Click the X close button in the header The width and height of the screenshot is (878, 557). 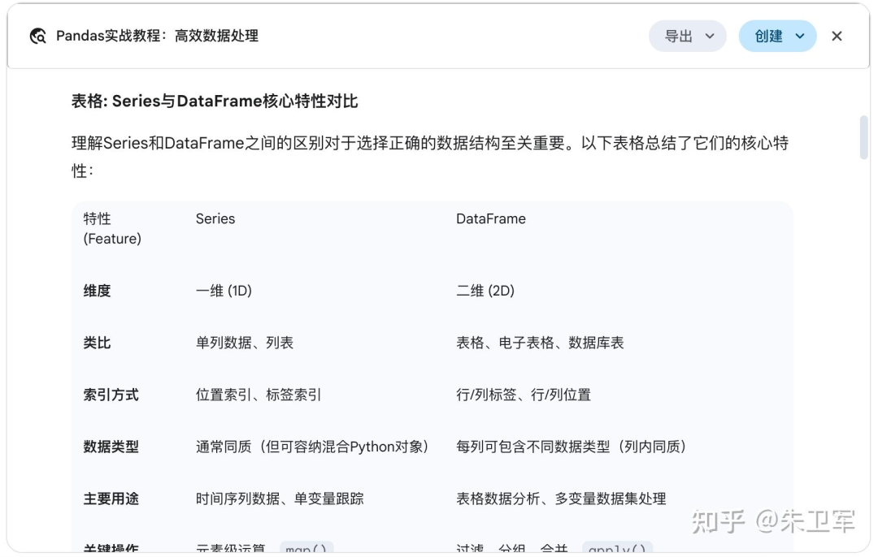[x=837, y=36]
